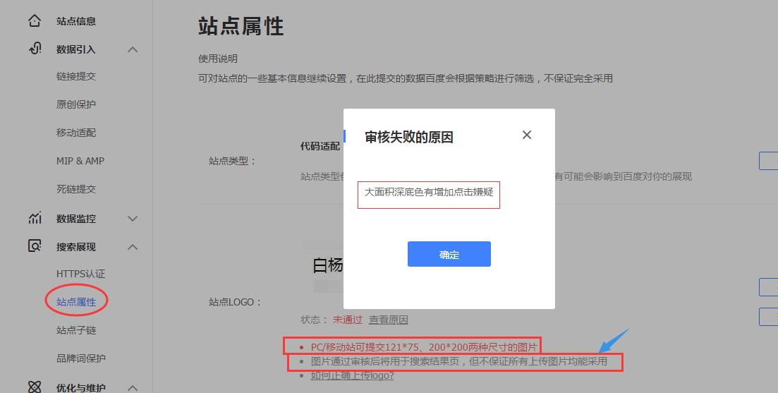Open 如何正确上传logo? help link

coord(352,375)
